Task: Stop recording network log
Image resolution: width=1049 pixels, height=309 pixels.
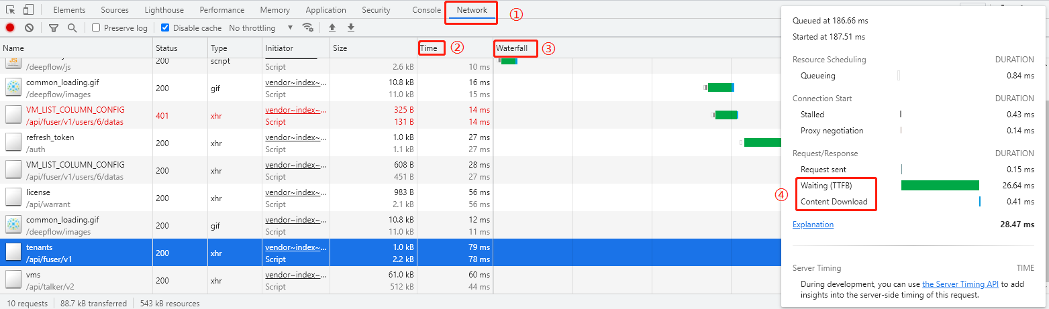Action: [10, 28]
